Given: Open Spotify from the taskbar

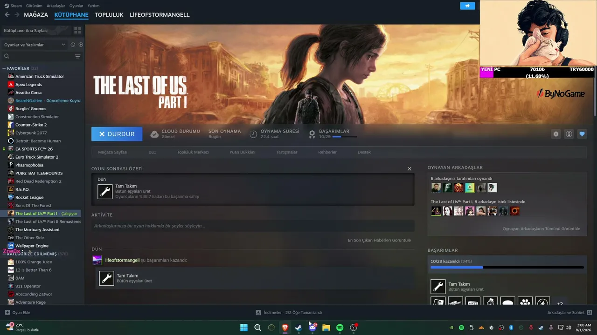Looking at the screenshot, I should coord(340,328).
